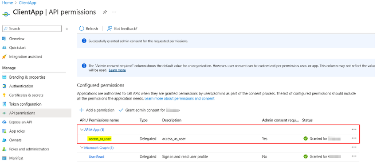Viewport: 377px width, 163px height.
Task: Click the Quickstart cloud icon
Action: [4, 48]
